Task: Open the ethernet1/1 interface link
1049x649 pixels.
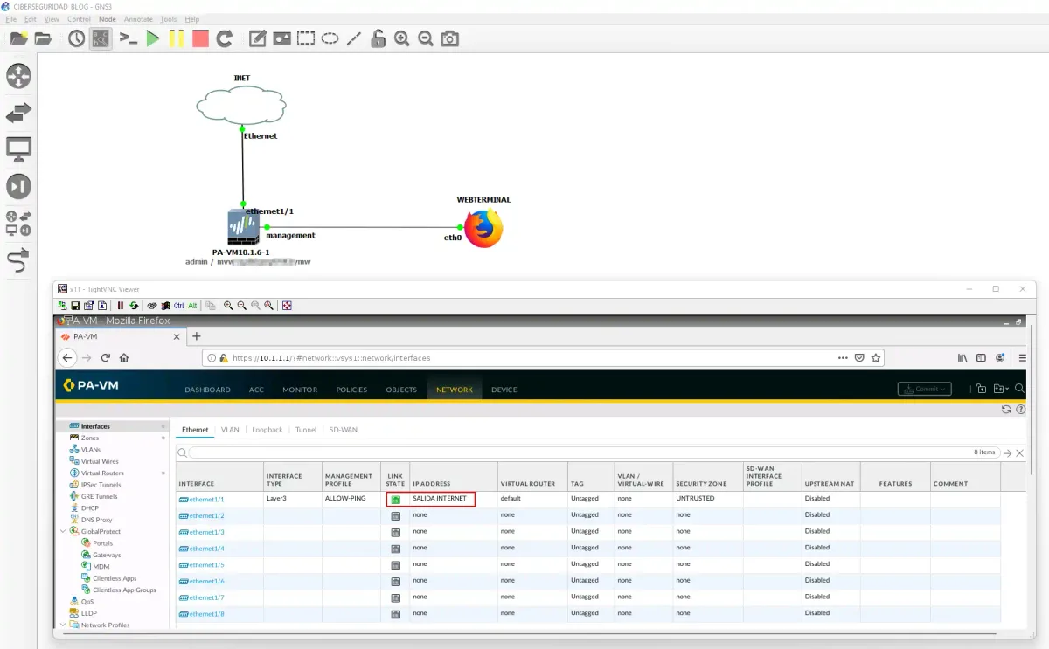Action: pyautogui.click(x=202, y=499)
